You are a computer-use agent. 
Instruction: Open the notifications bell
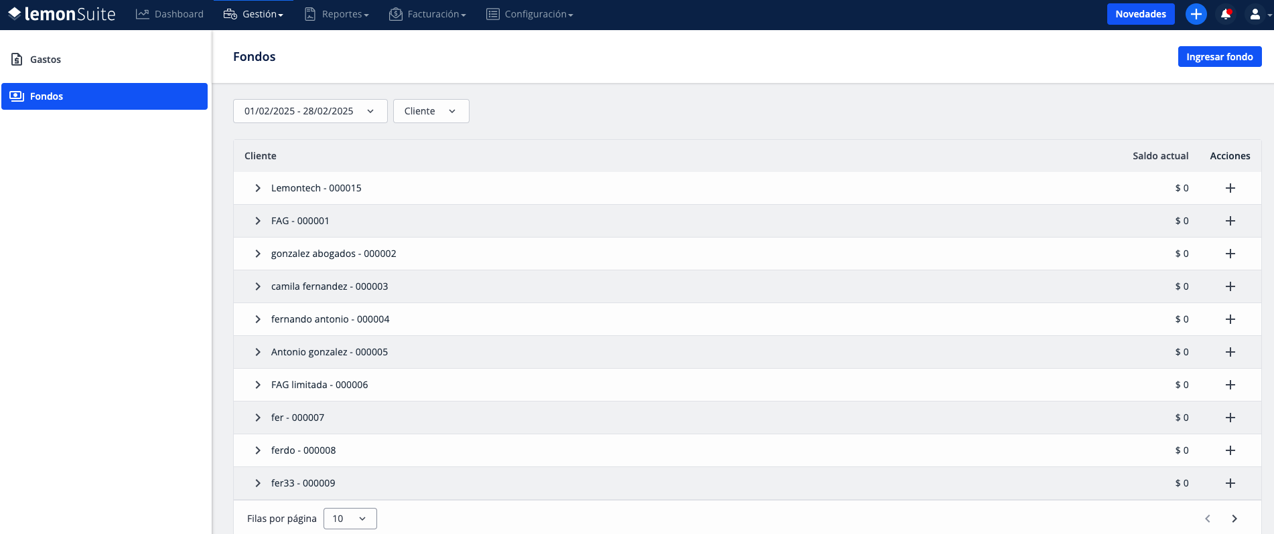pos(1226,14)
